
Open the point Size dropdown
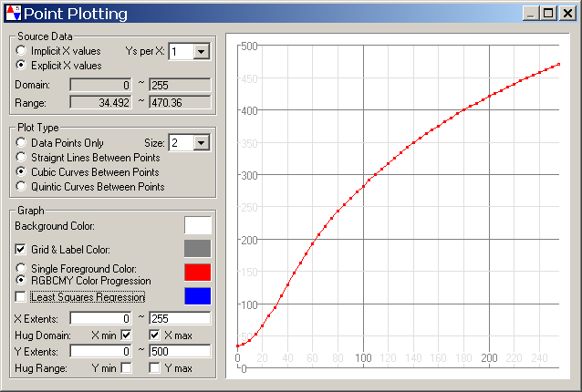tap(202, 142)
